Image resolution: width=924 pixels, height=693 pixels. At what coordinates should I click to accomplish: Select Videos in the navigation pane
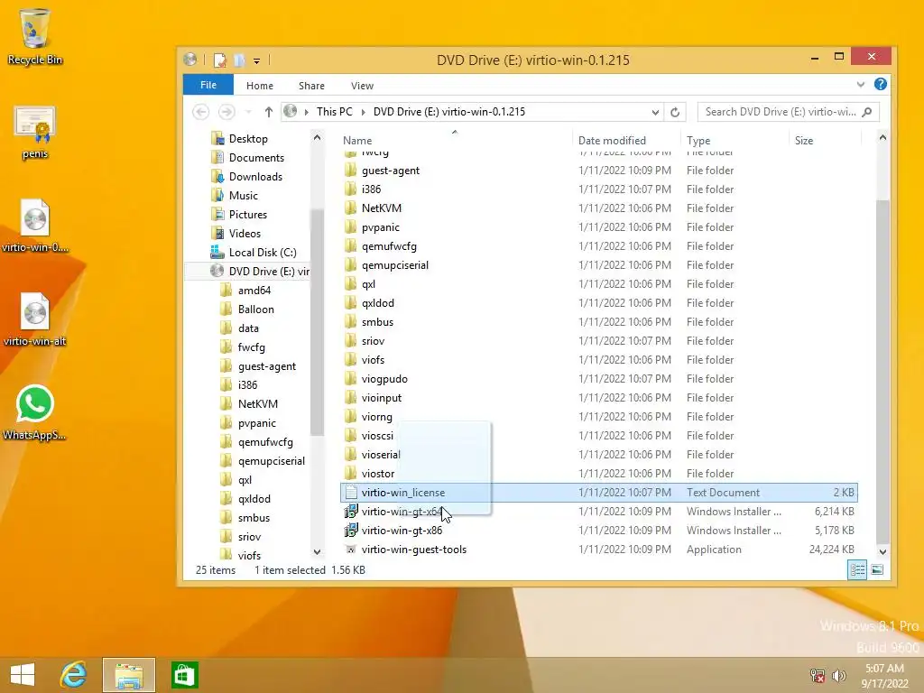244,233
